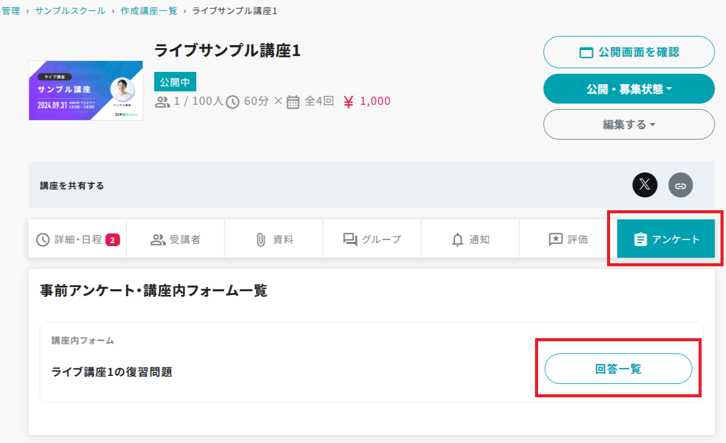
Task: Share the course on X
Action: click(x=645, y=185)
